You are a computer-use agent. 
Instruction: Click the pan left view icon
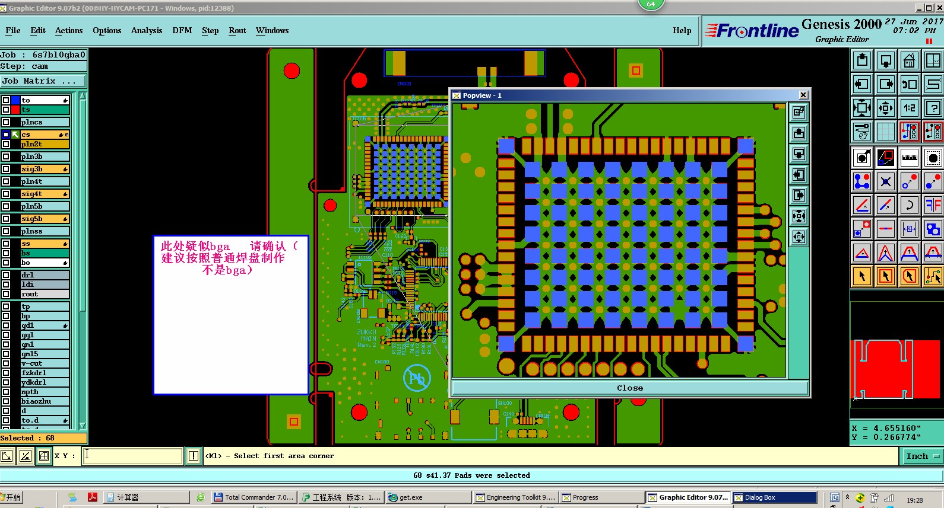[862, 84]
